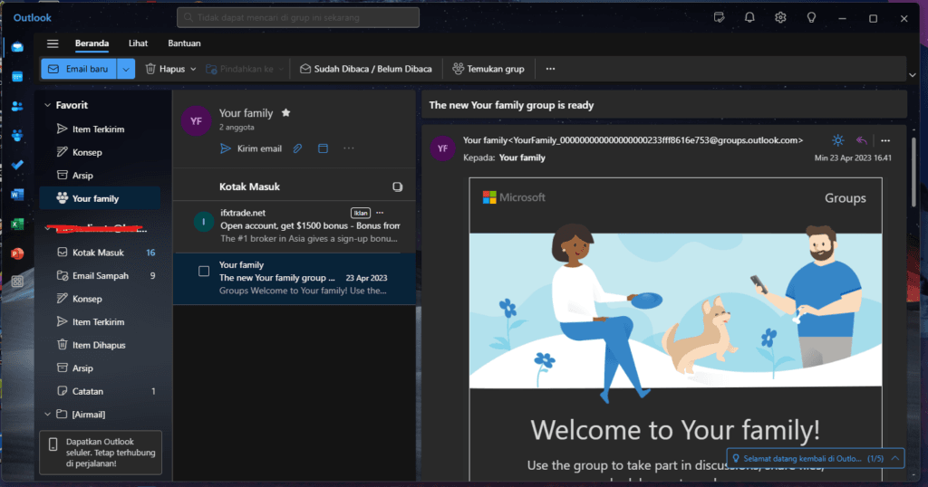
Task: Click the search box at the top
Action: (x=297, y=18)
